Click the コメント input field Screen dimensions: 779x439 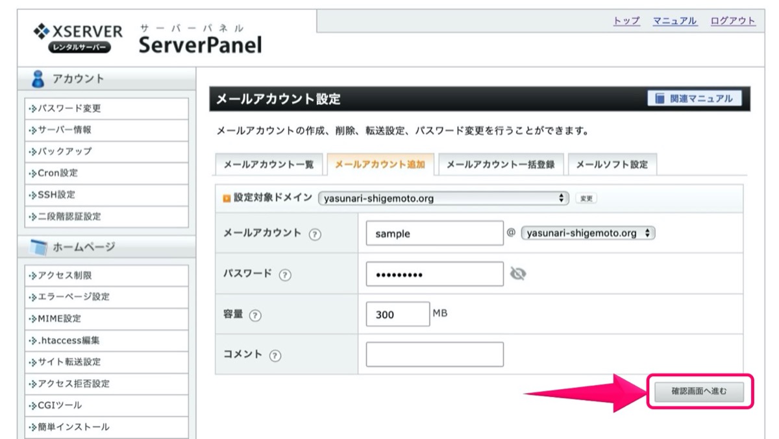point(435,355)
